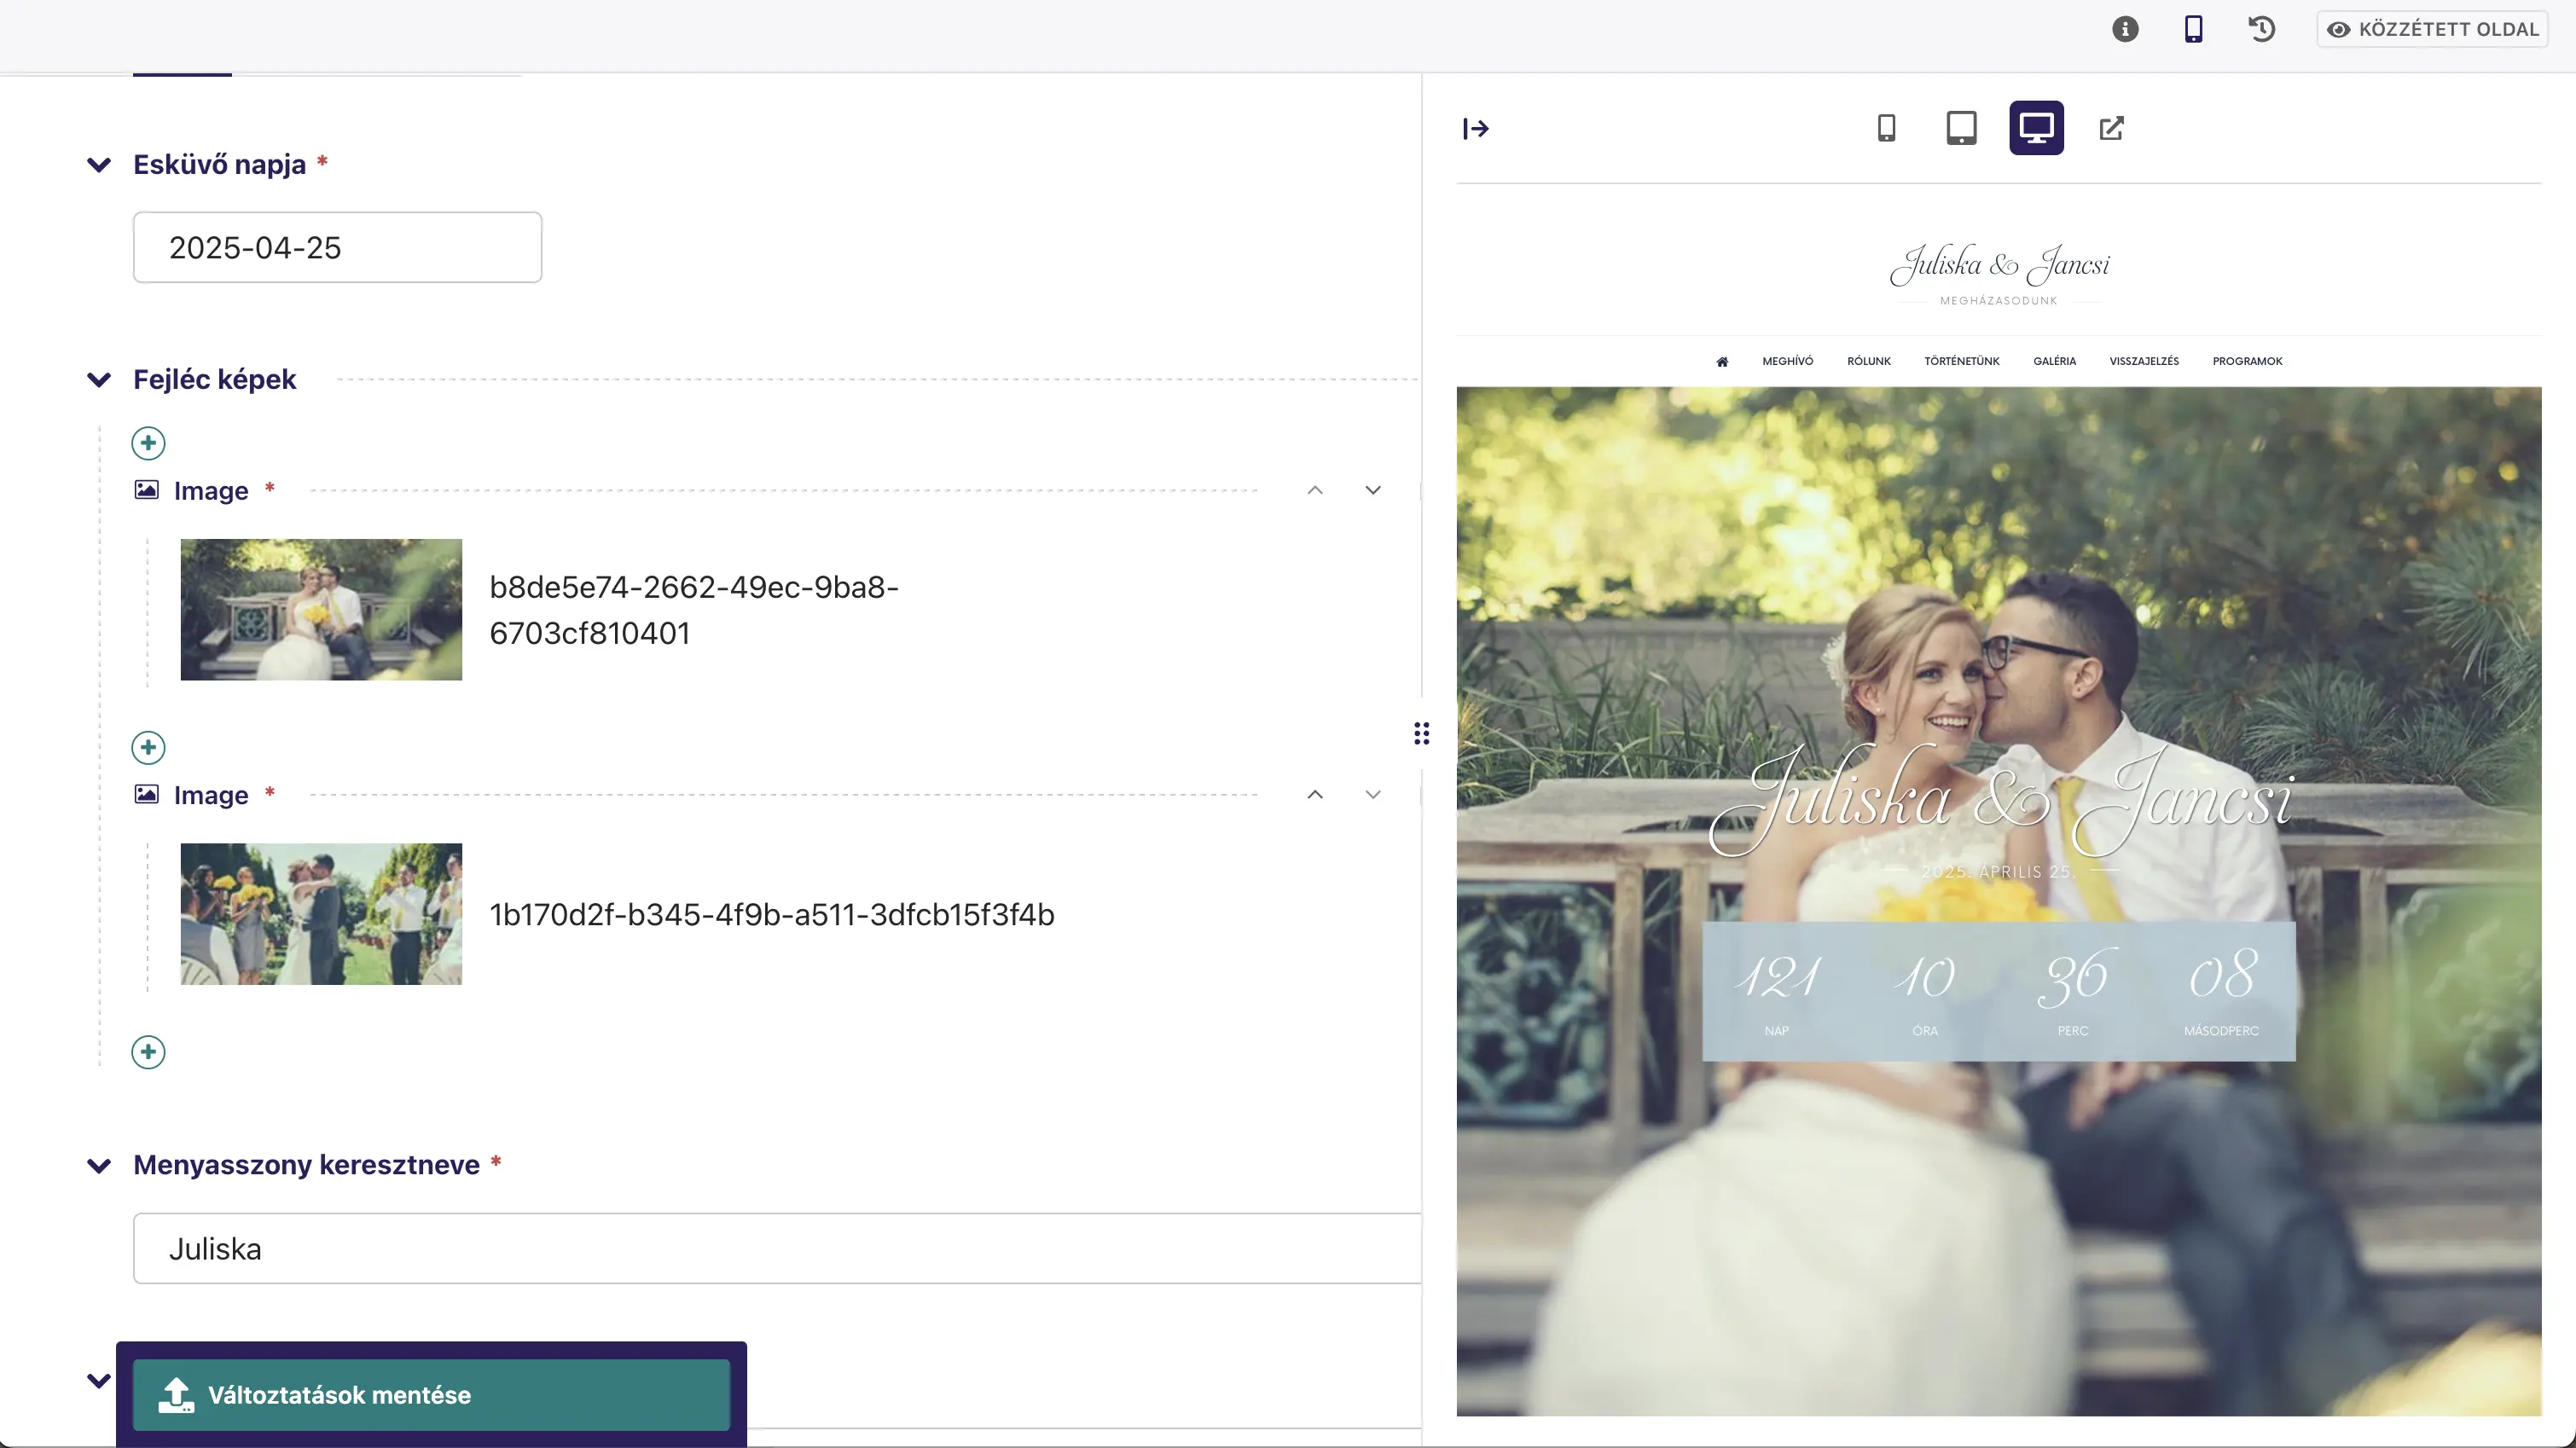Open RÓLUNK in the preview menu
The image size is (2576, 1448).
[1869, 361]
